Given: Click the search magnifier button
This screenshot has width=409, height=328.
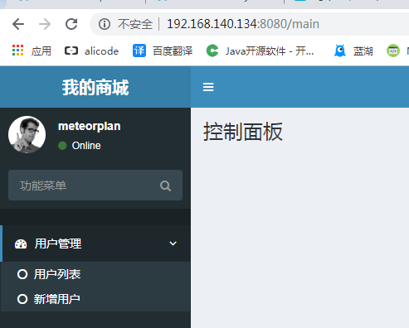Looking at the screenshot, I should pos(165,186).
